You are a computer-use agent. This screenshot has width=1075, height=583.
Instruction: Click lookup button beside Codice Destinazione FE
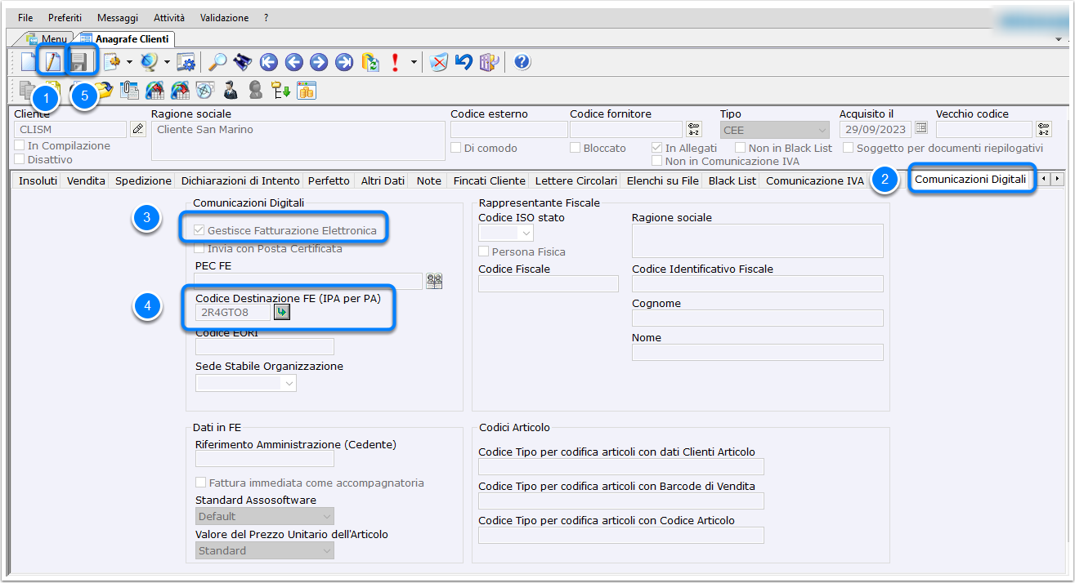282,312
